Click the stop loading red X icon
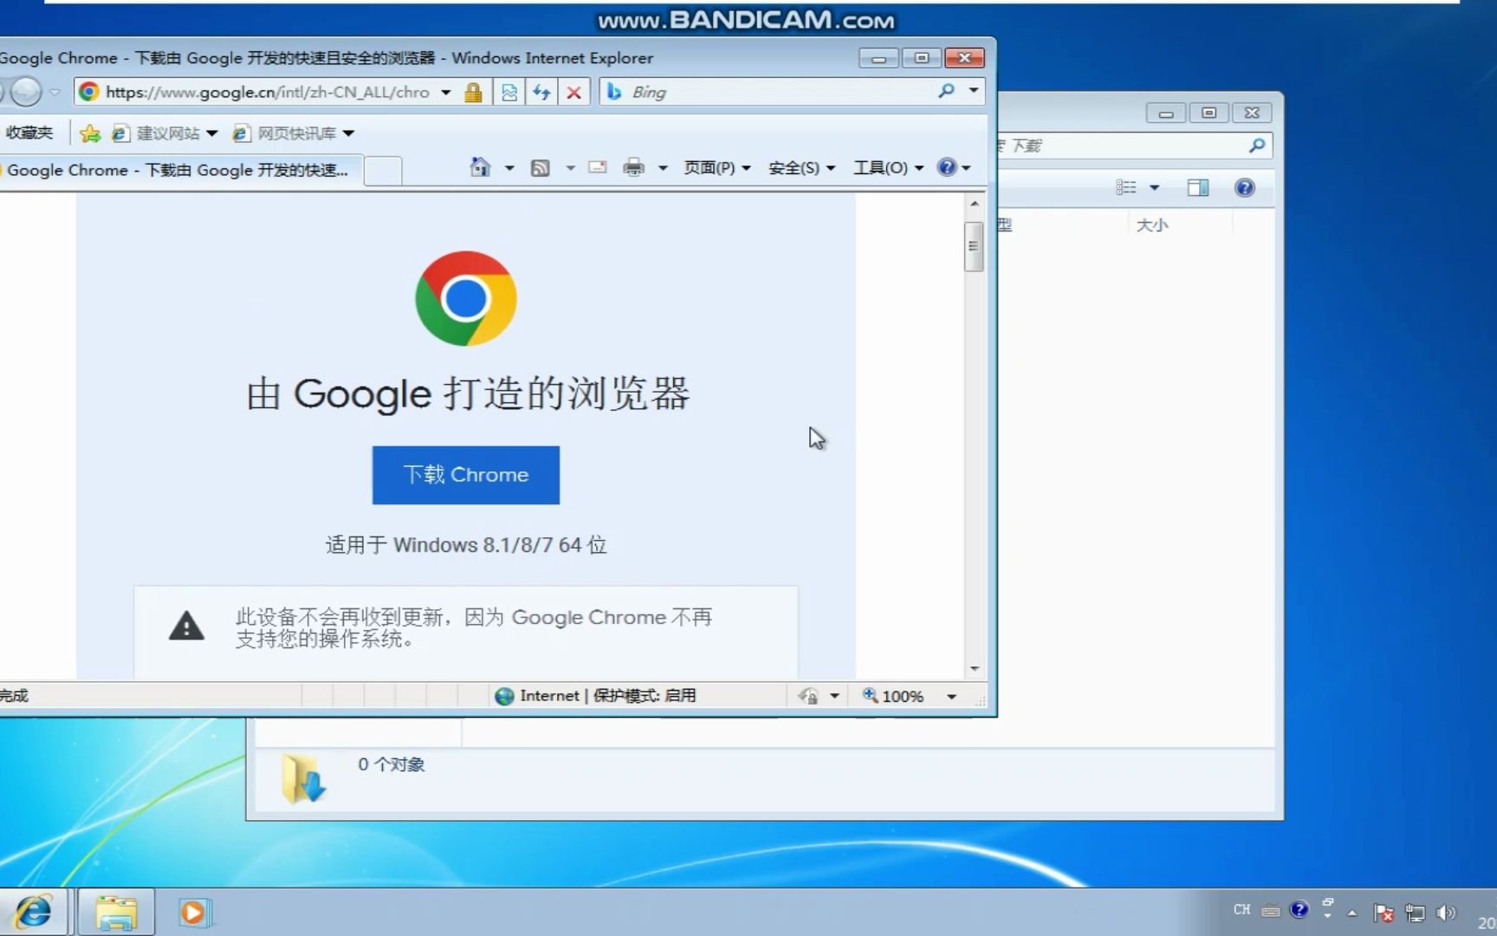Viewport: 1497px width, 936px height. 574,92
